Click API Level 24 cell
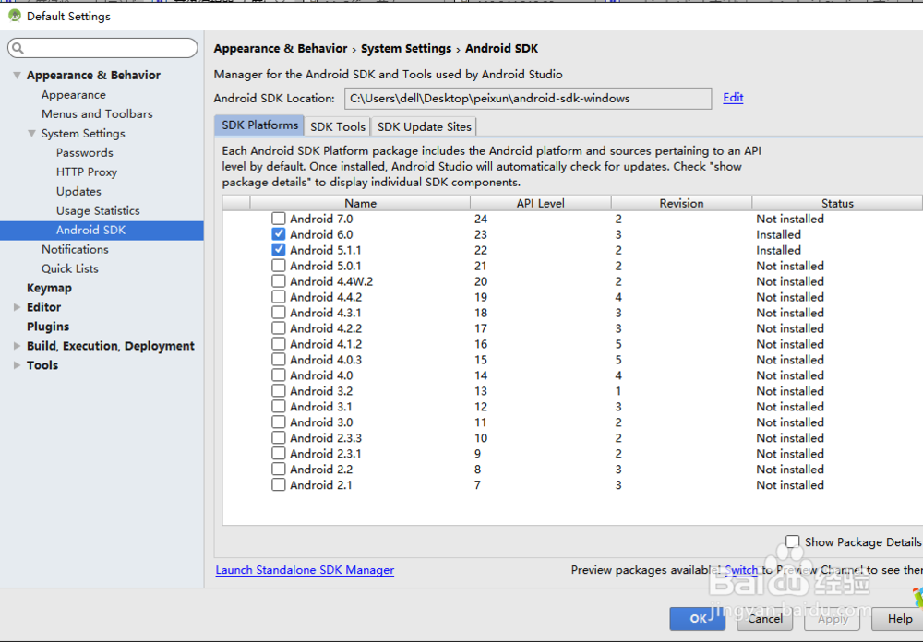Viewport: 923px width, 642px height. (x=481, y=219)
